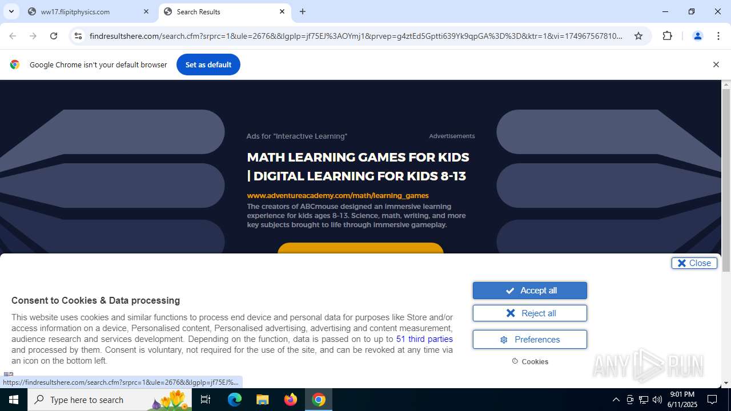Click the orange ad call-to-action button

[360, 248]
